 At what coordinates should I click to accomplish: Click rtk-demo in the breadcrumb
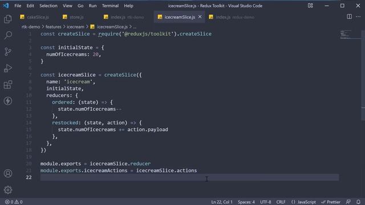tap(31, 27)
